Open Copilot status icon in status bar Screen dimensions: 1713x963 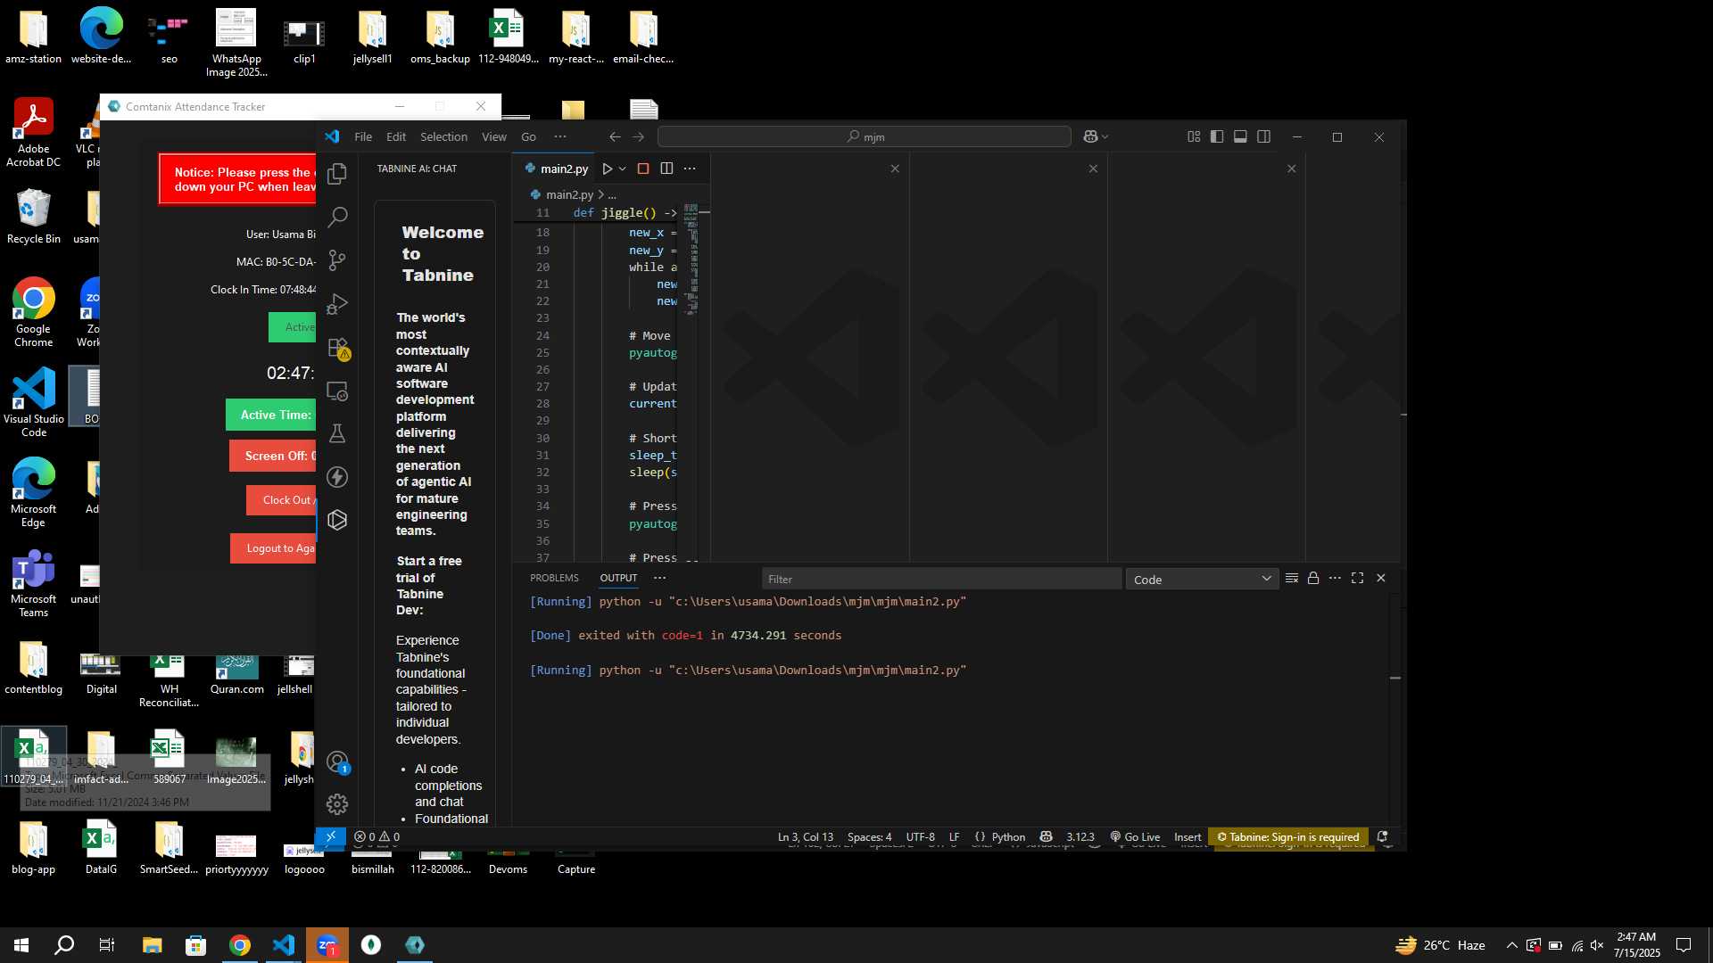(1046, 836)
